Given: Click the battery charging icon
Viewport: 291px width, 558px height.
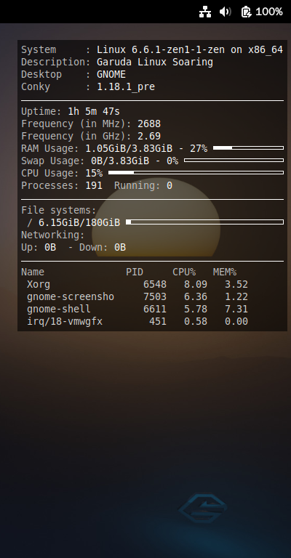Looking at the screenshot, I should 246,12.
